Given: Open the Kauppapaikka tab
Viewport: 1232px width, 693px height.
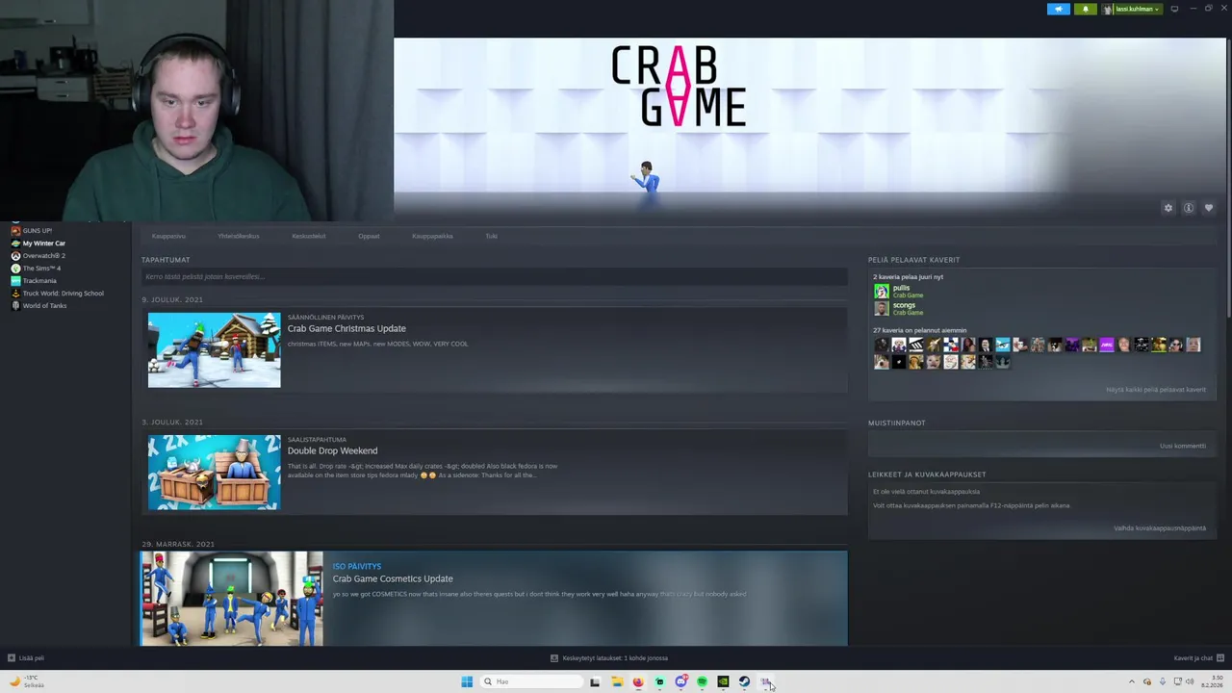Looking at the screenshot, I should 432,236.
